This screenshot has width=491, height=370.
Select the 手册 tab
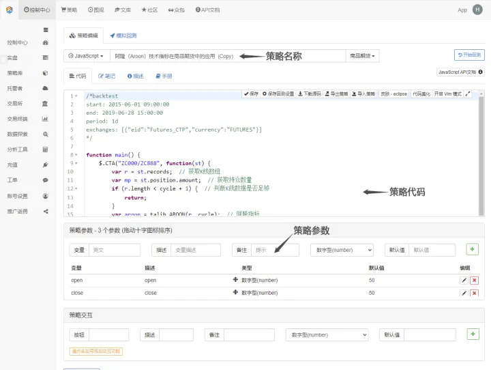click(164, 76)
